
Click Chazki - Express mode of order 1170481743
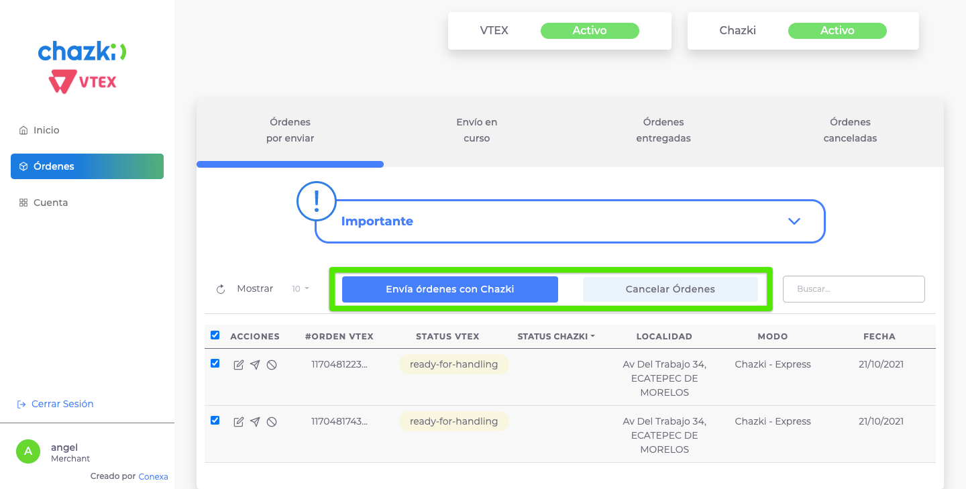click(773, 421)
